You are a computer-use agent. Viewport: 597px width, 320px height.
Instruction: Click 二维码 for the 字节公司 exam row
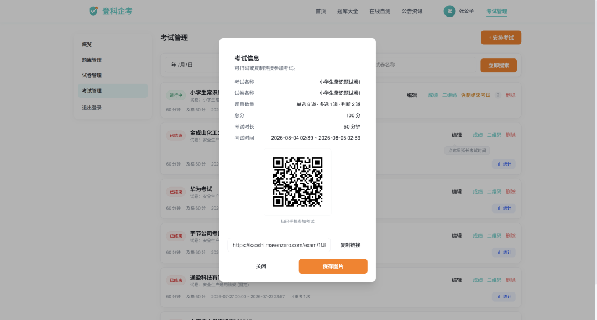[494, 236]
